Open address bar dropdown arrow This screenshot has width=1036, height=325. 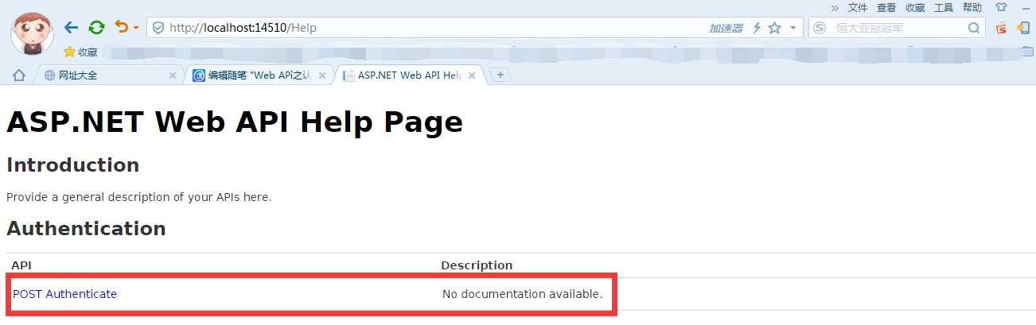(x=793, y=28)
